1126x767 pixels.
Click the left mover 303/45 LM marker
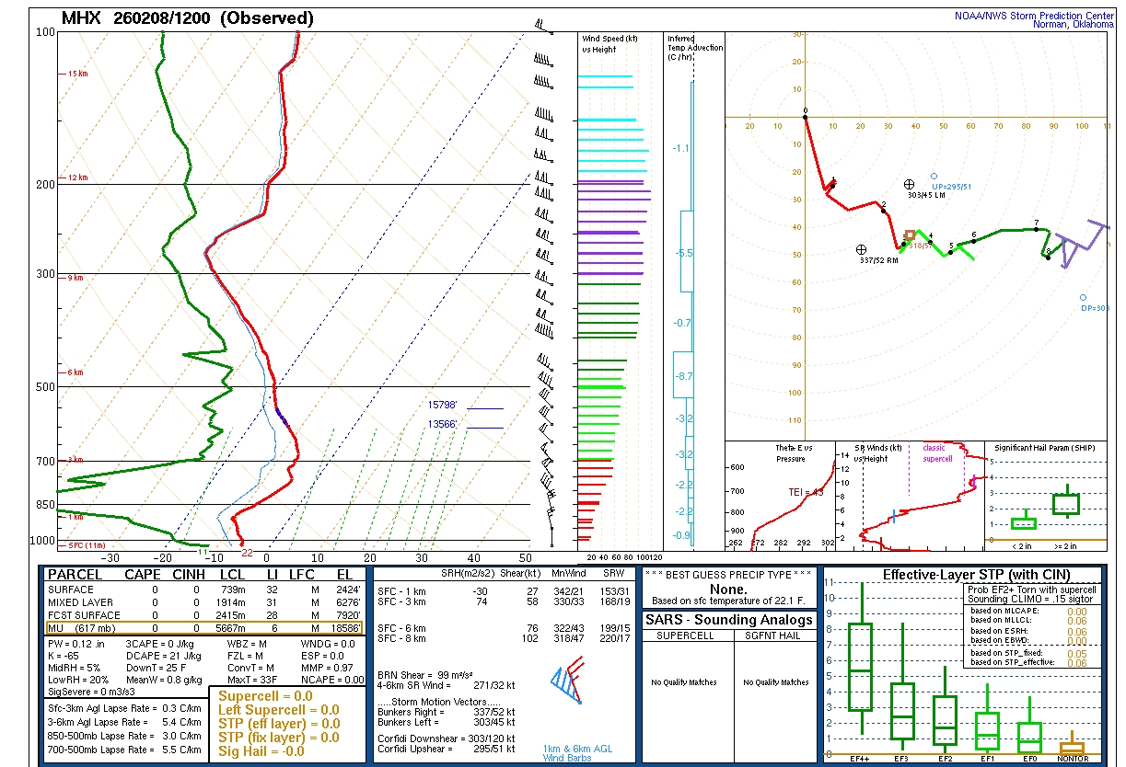909,185
